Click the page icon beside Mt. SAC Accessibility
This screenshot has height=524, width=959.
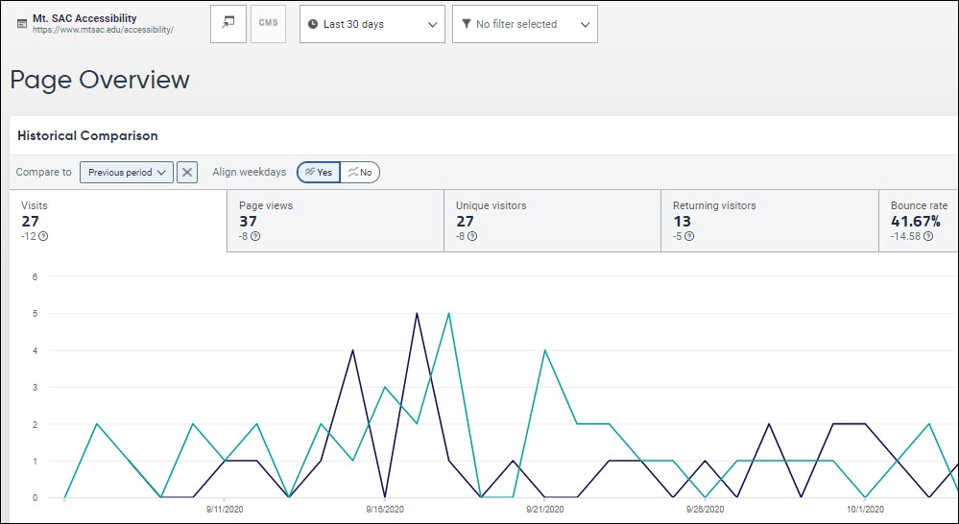(x=22, y=24)
